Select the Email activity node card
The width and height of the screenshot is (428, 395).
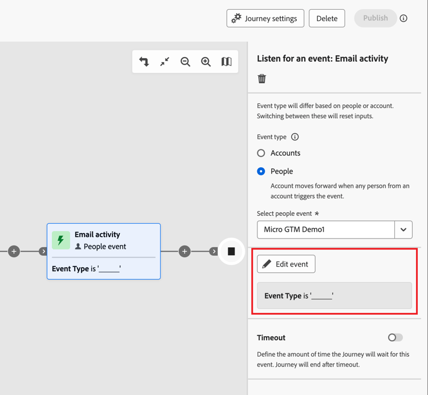[104, 251]
